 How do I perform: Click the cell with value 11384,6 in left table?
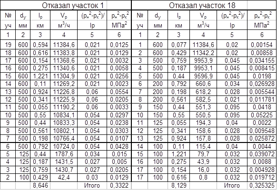pos(64,45)
